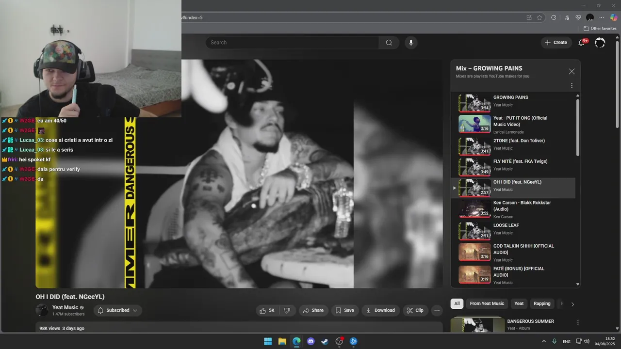Open clock and date 18:52 panel

[x=605, y=342]
